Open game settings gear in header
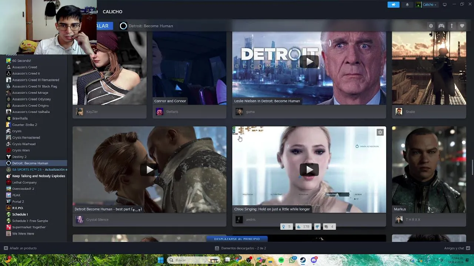 tap(431, 26)
